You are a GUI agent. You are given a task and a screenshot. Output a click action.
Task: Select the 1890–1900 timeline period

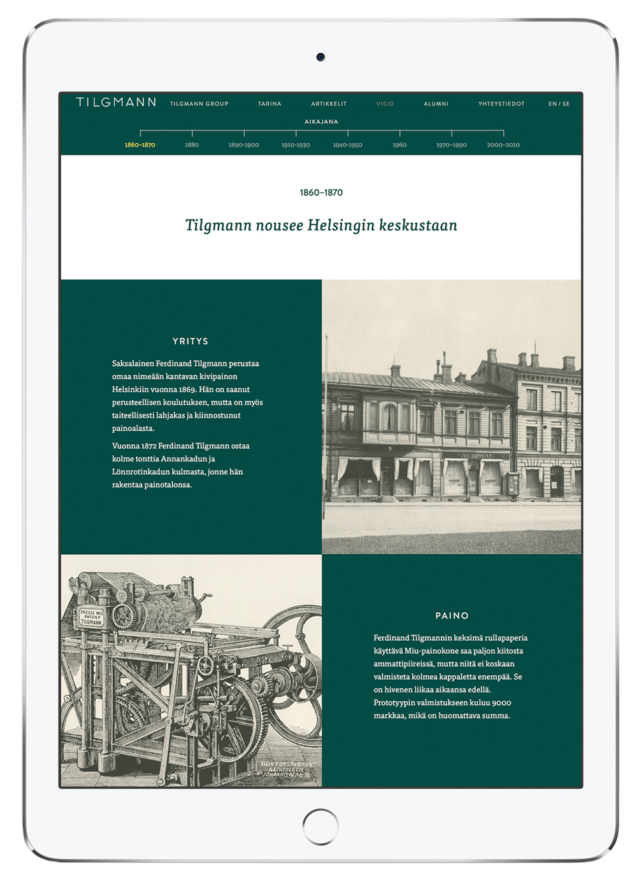(244, 145)
